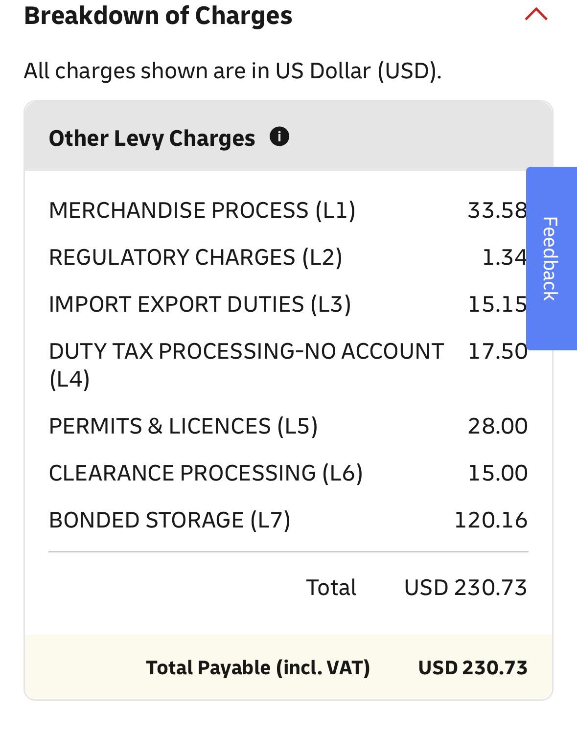Click the Breakdown of Charges heading
Screen dimensions: 577x733
pos(158,16)
